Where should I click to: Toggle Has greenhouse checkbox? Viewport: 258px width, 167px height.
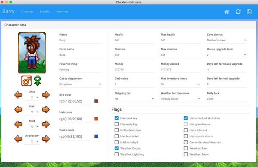click(186, 124)
